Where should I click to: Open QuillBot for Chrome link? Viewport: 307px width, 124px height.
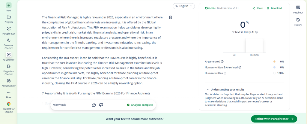[9, 104]
